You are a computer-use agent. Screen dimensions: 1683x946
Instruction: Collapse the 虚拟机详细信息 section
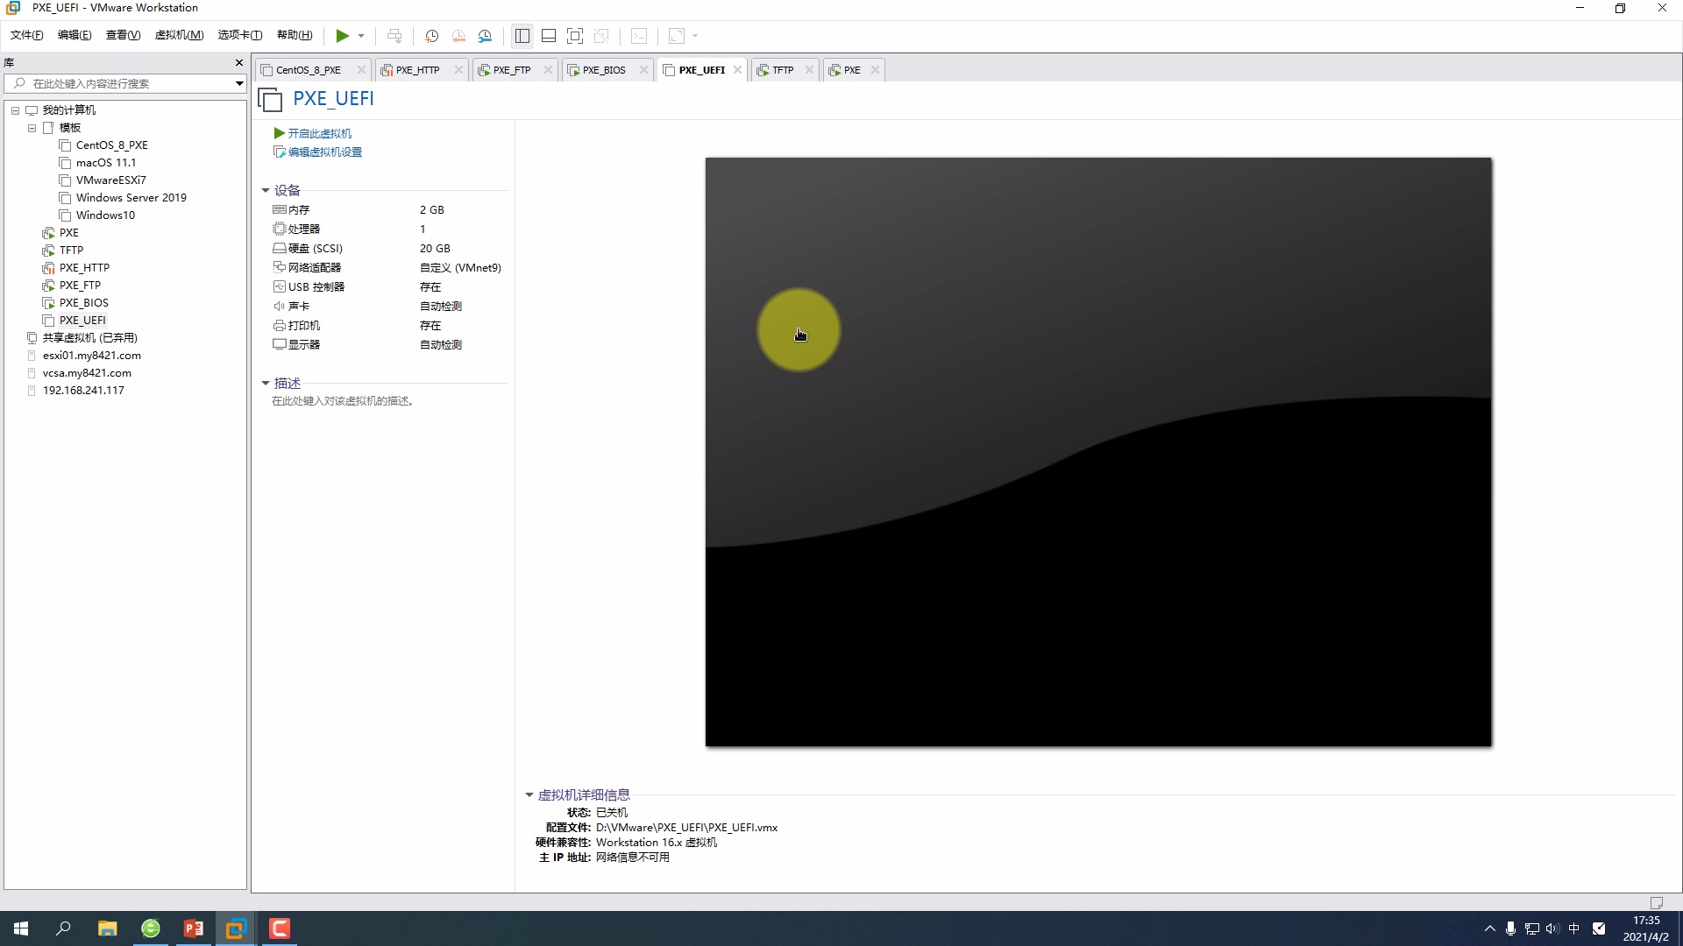tap(529, 794)
